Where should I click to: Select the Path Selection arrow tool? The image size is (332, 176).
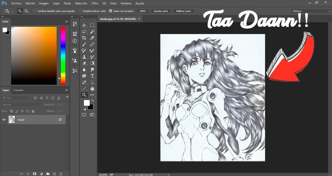92,82
